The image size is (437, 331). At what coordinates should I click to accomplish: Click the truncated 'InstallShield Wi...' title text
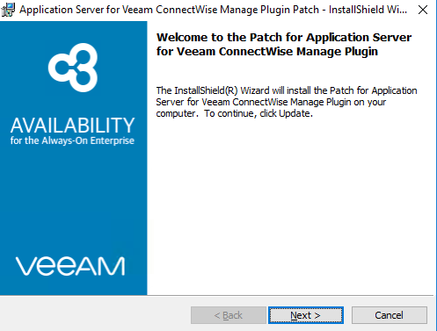point(368,10)
